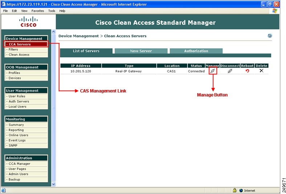Open the Local Users link
Screen dimensions: 286x194
tap(26, 107)
